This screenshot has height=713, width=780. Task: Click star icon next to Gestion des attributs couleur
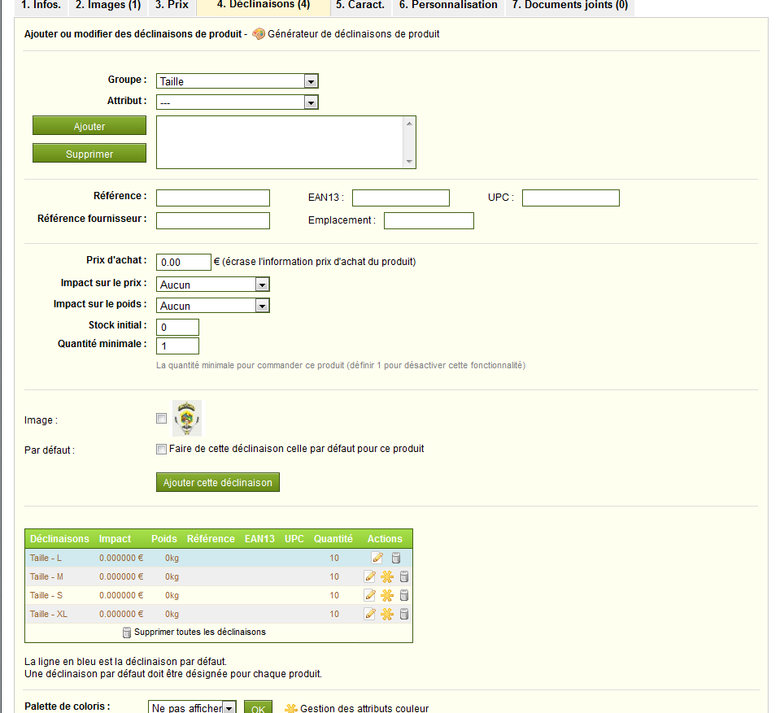[291, 708]
